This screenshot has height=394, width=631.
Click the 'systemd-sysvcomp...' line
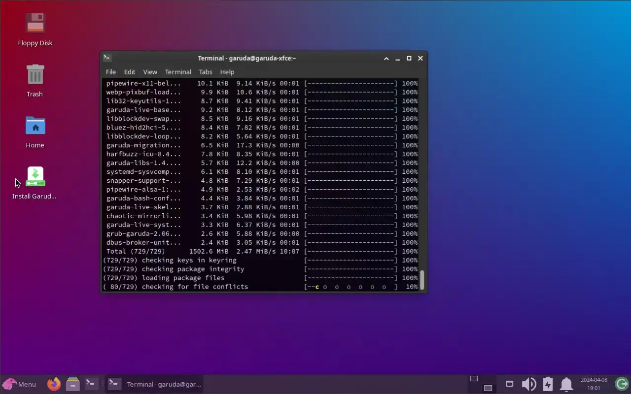[x=262, y=172]
